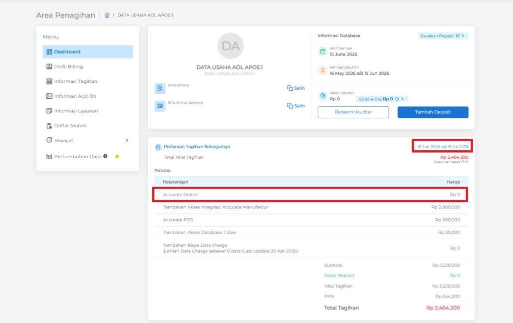Select the Accurate POS row
This screenshot has width=513, height=323.
pyautogui.click(x=311, y=220)
